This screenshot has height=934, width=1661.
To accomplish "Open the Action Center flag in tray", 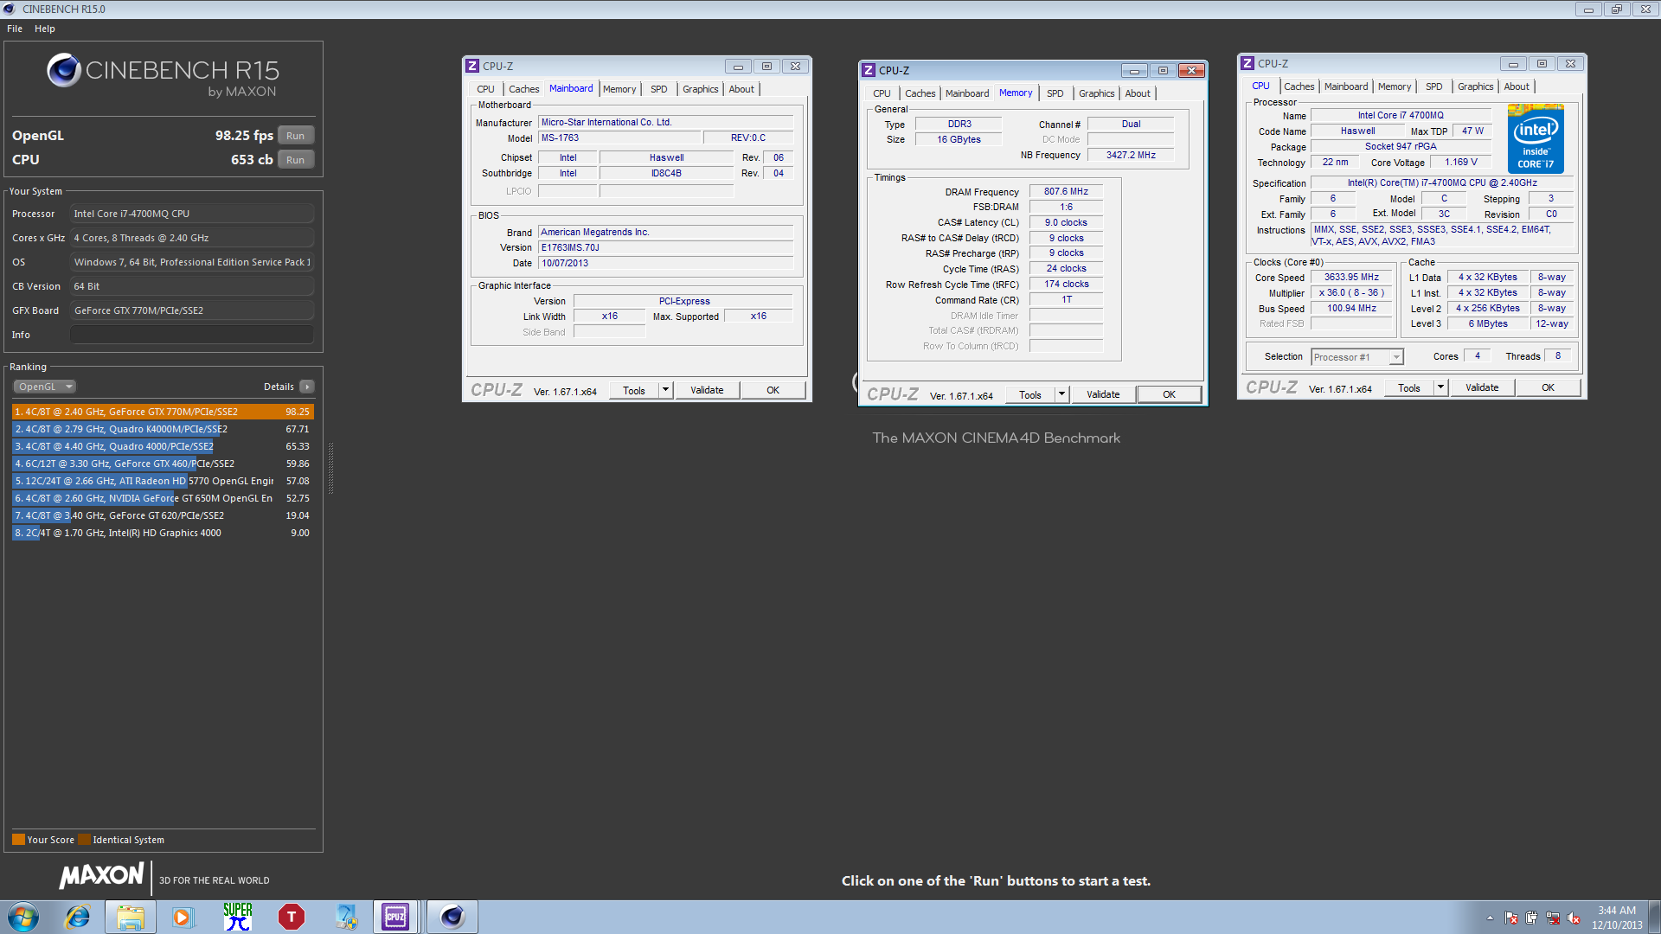I will (1510, 918).
